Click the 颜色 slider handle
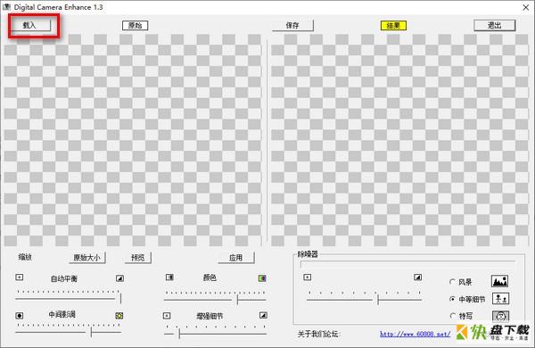Viewport: 535px width, 348px height. point(237,300)
